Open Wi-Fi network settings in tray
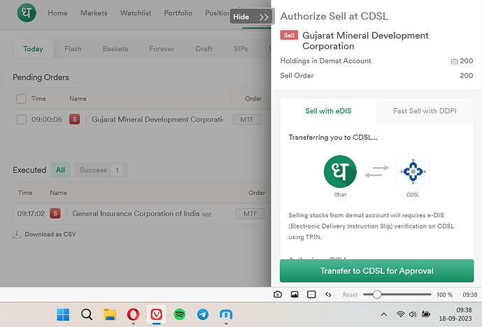Screen dimensions: 482x327 pos(401,314)
